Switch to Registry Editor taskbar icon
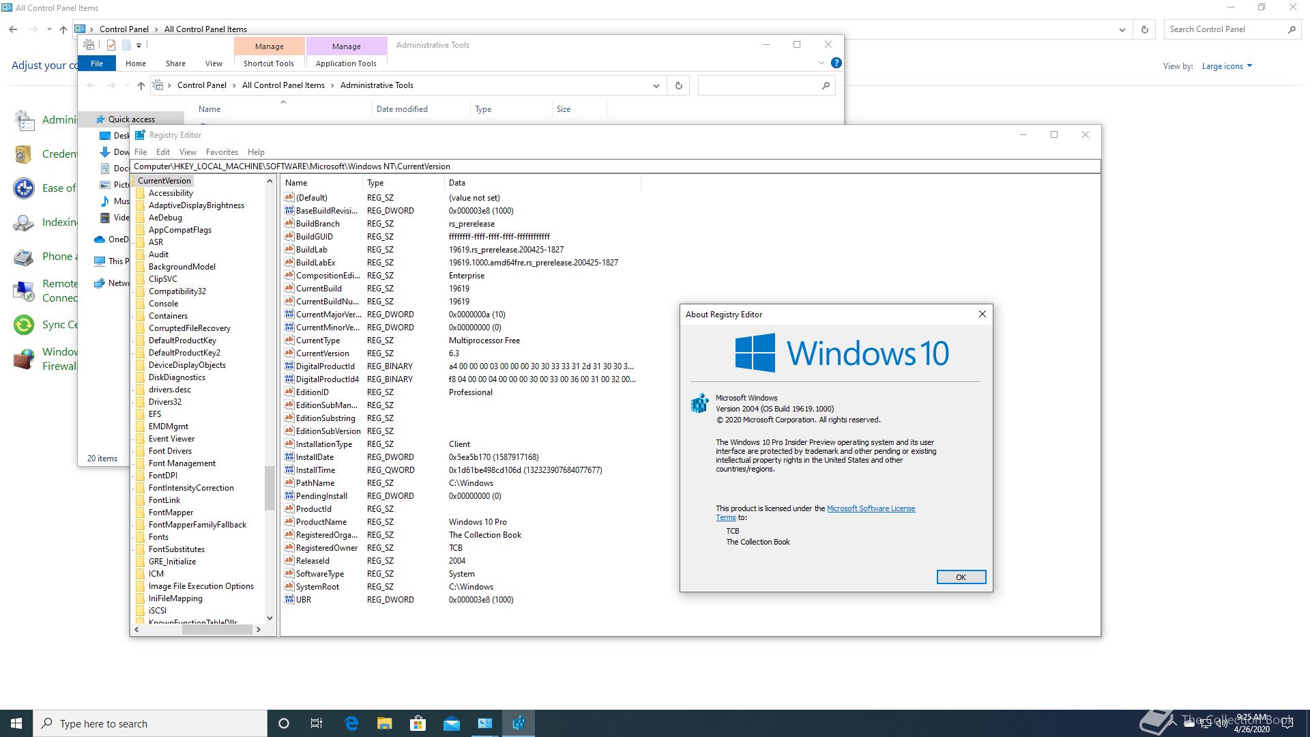The width and height of the screenshot is (1310, 737). tap(519, 723)
